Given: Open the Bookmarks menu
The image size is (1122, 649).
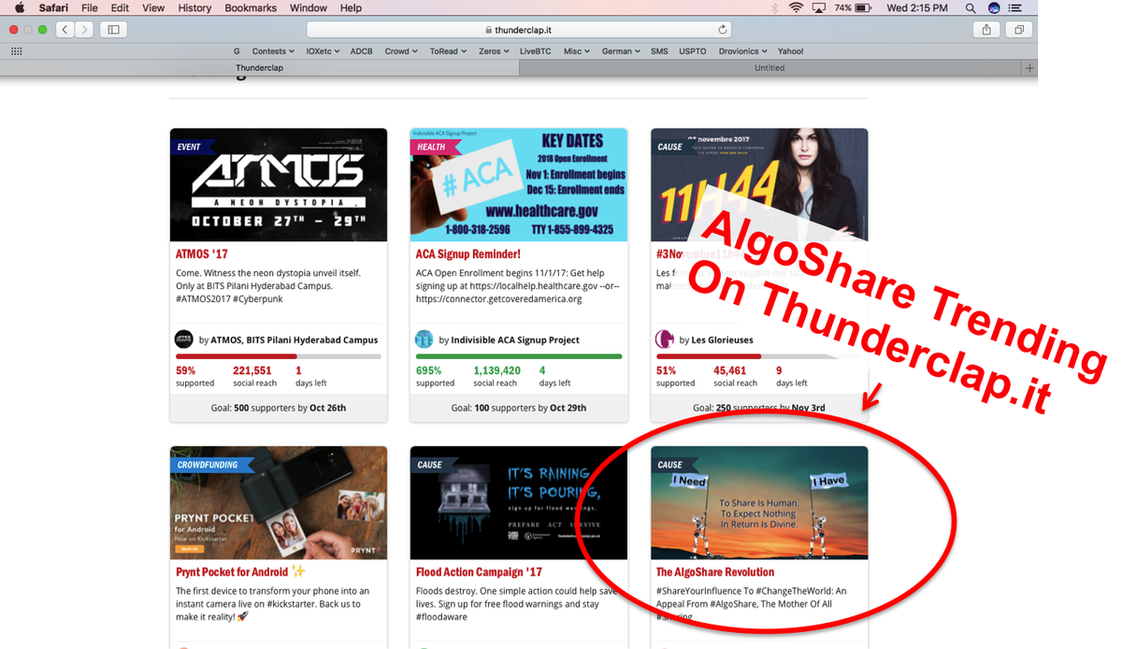Looking at the screenshot, I should (251, 7).
